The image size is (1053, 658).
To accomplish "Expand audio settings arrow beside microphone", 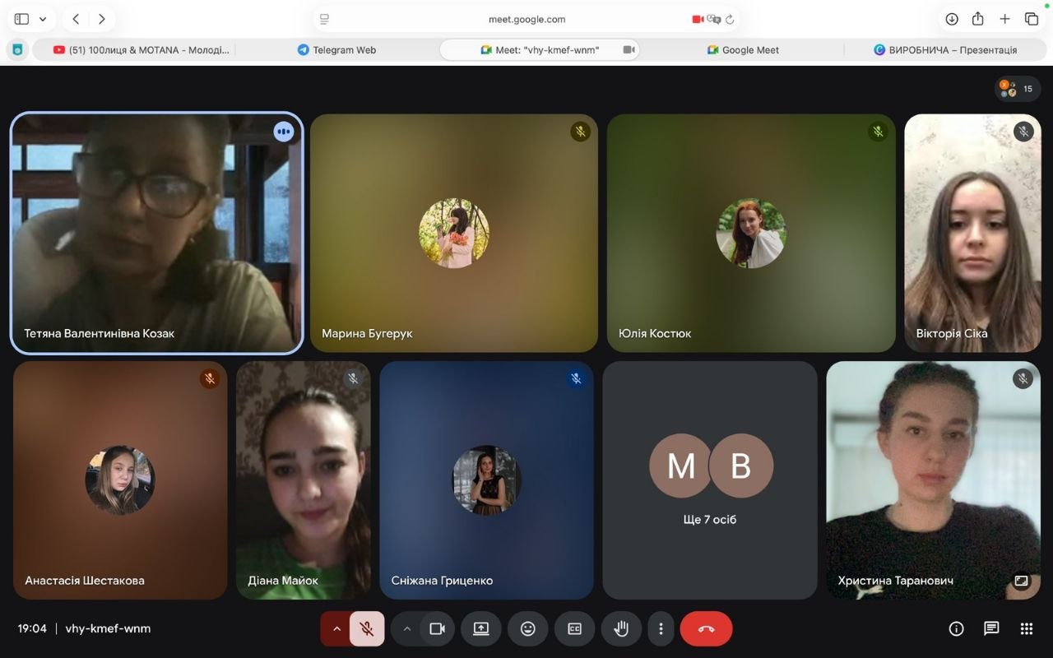I will [336, 629].
